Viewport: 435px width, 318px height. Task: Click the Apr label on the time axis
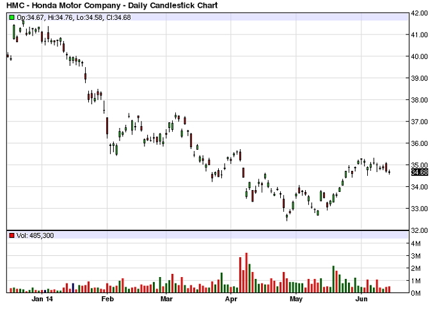(230, 299)
